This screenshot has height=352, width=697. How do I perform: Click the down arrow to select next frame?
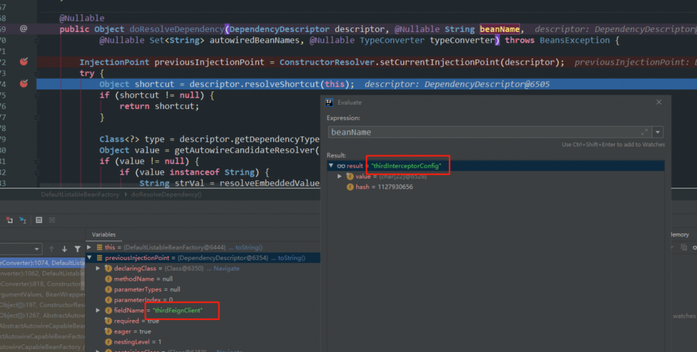coord(64,249)
